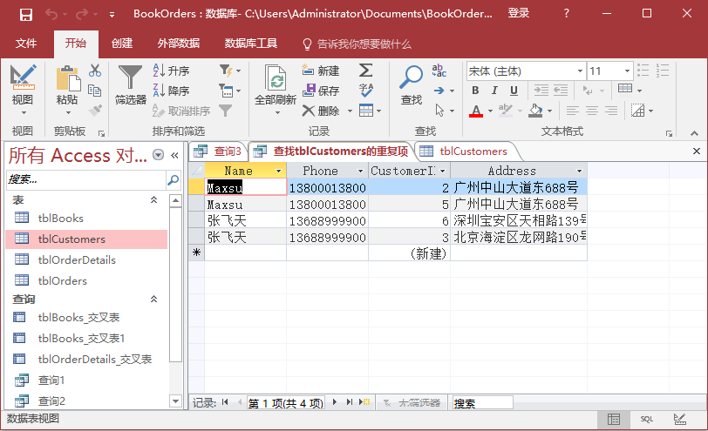Open the Name column filter dropdown
The width and height of the screenshot is (708, 431).
279,172
